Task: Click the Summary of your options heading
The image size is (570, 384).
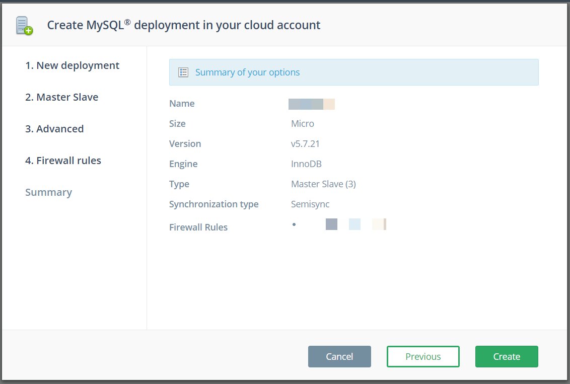Action: (248, 72)
